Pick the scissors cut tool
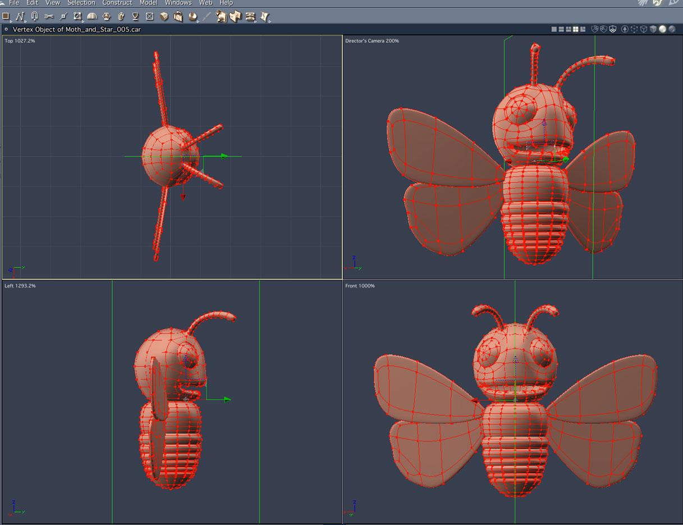This screenshot has width=683, height=525. 49,16
